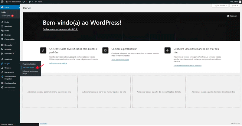Click the Configurações settings icon
Image resolution: width=242 pixels, height=126 pixels.
tap(2, 83)
